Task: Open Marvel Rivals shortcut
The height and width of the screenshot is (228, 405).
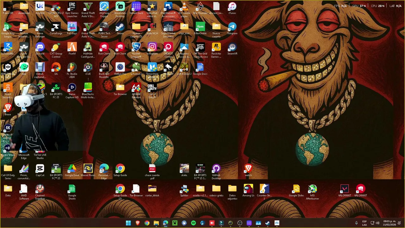Action: (x=88, y=171)
